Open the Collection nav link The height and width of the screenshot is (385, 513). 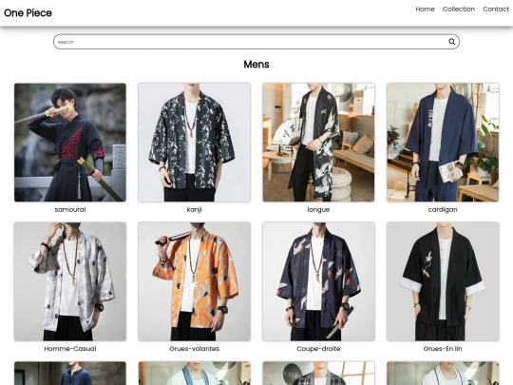(x=458, y=10)
